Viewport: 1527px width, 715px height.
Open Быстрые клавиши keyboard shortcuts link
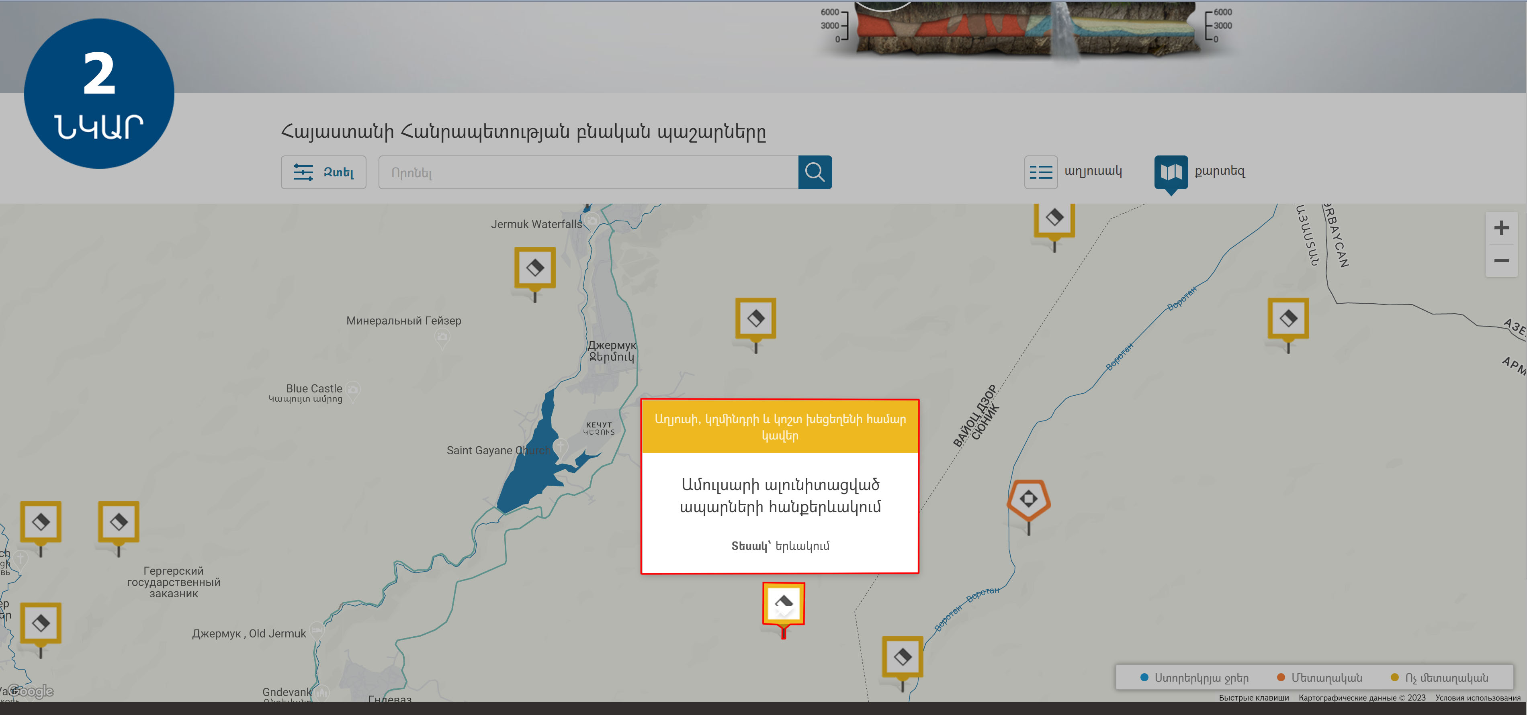click(x=1254, y=698)
